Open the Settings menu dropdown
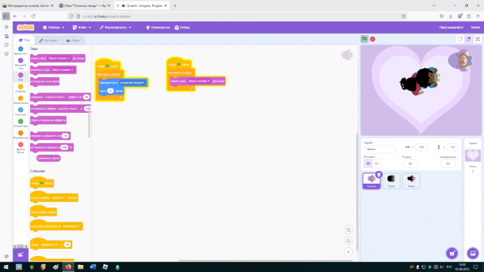Image resolution: width=484 pixels, height=272 pixels. click(x=54, y=27)
